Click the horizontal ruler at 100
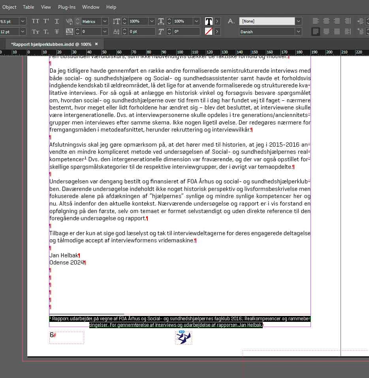Image resolution: width=369 pixels, height=378 pixels. [x=180, y=52]
